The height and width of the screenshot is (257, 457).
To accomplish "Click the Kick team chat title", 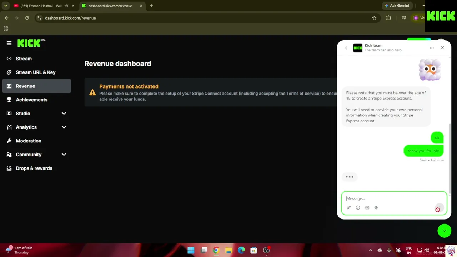I will pos(373,45).
